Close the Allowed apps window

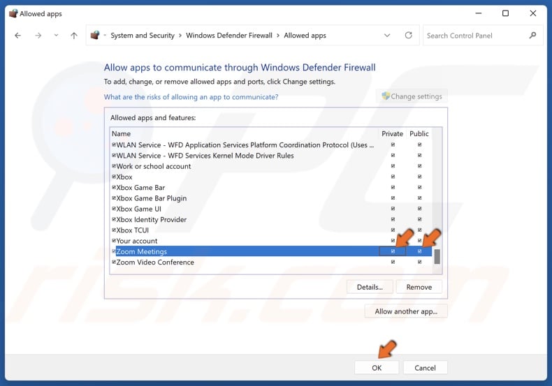(533, 13)
